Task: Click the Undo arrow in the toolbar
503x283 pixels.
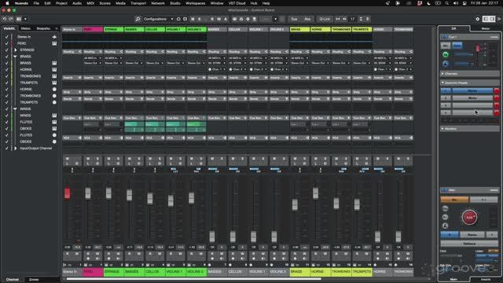Action: pyautogui.click(x=5, y=19)
